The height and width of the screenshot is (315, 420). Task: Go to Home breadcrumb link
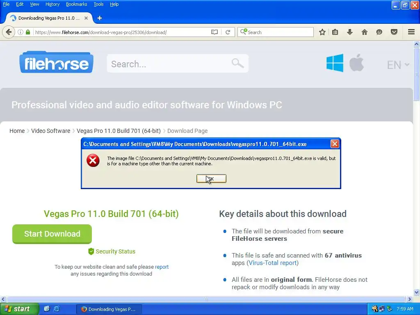pos(17,131)
